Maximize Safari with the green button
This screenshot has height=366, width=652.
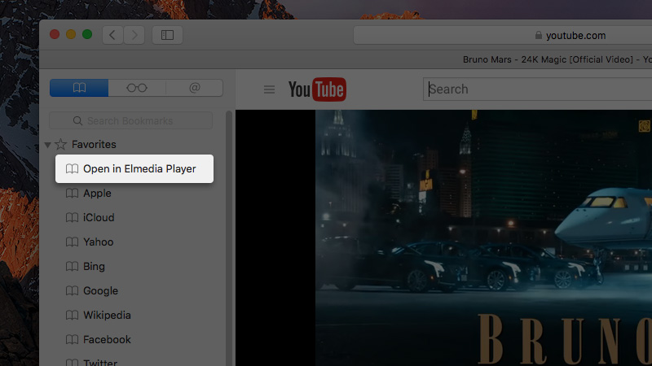click(87, 34)
